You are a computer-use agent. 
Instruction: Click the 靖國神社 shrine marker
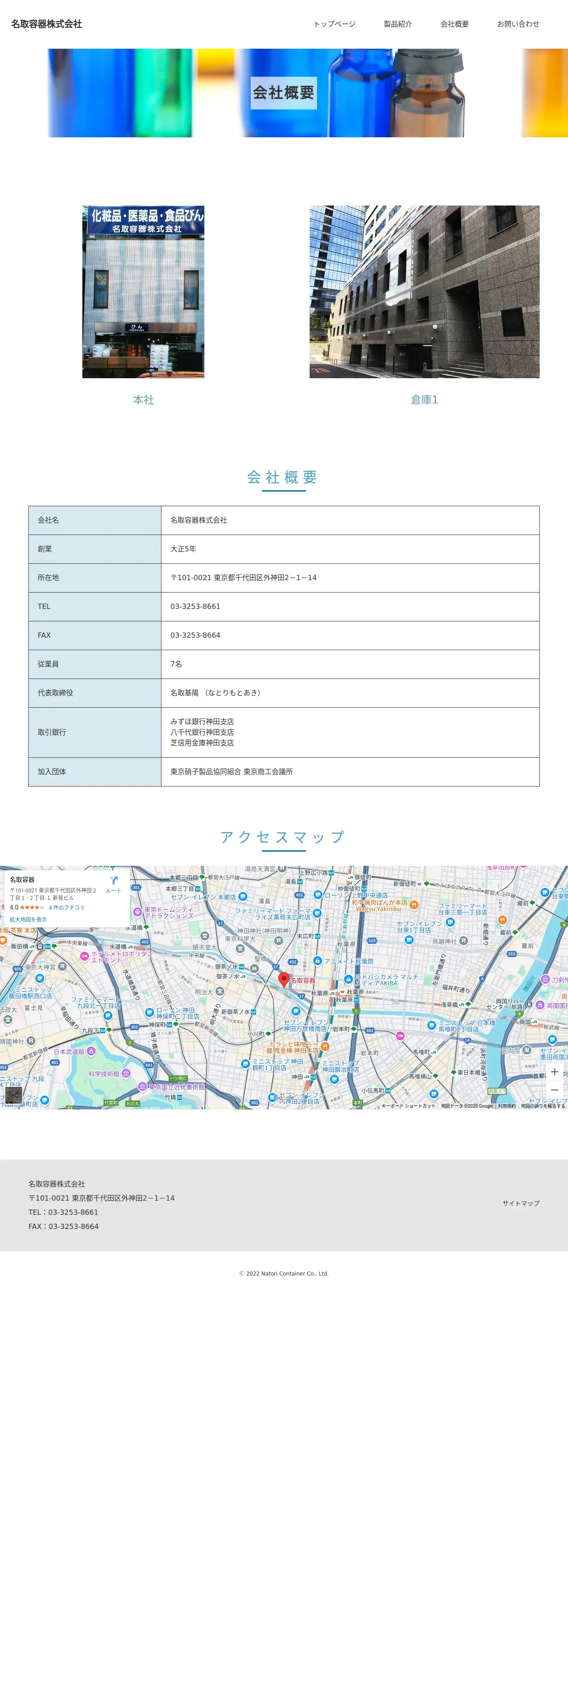pyautogui.click(x=31, y=1041)
